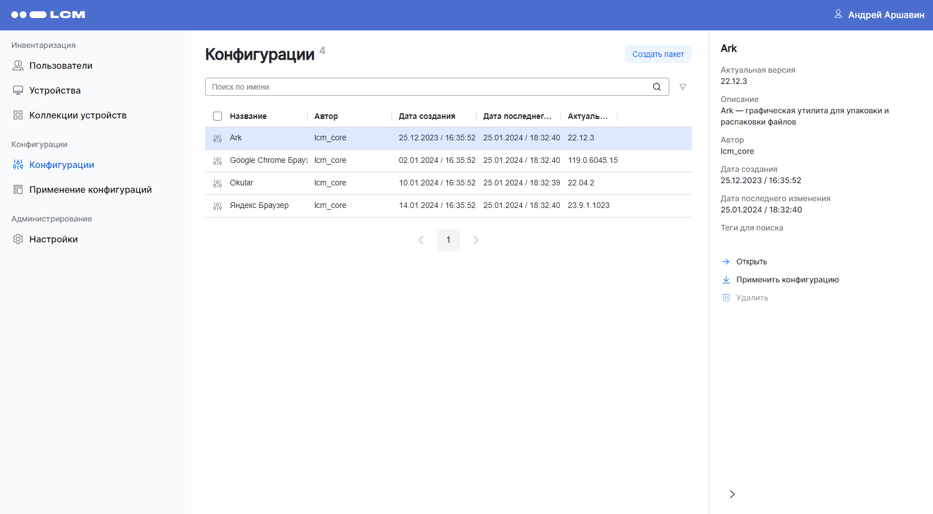Image resolution: width=933 pixels, height=514 pixels.
Task: Toggle the select-all checkbox in the table header
Action: pyautogui.click(x=217, y=116)
